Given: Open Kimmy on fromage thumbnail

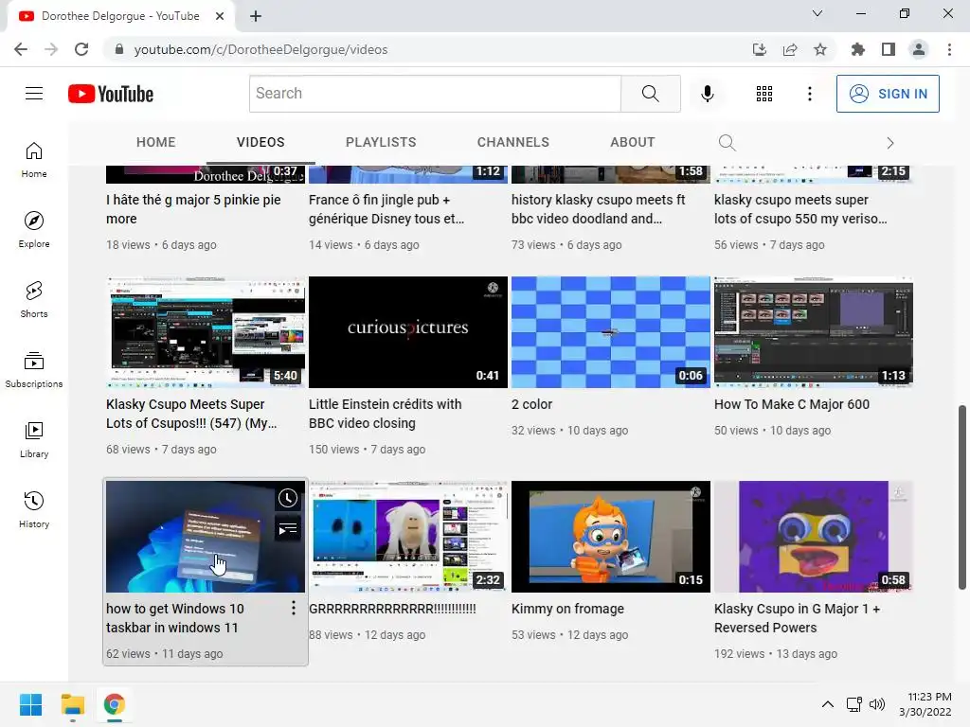Looking at the screenshot, I should 611,537.
